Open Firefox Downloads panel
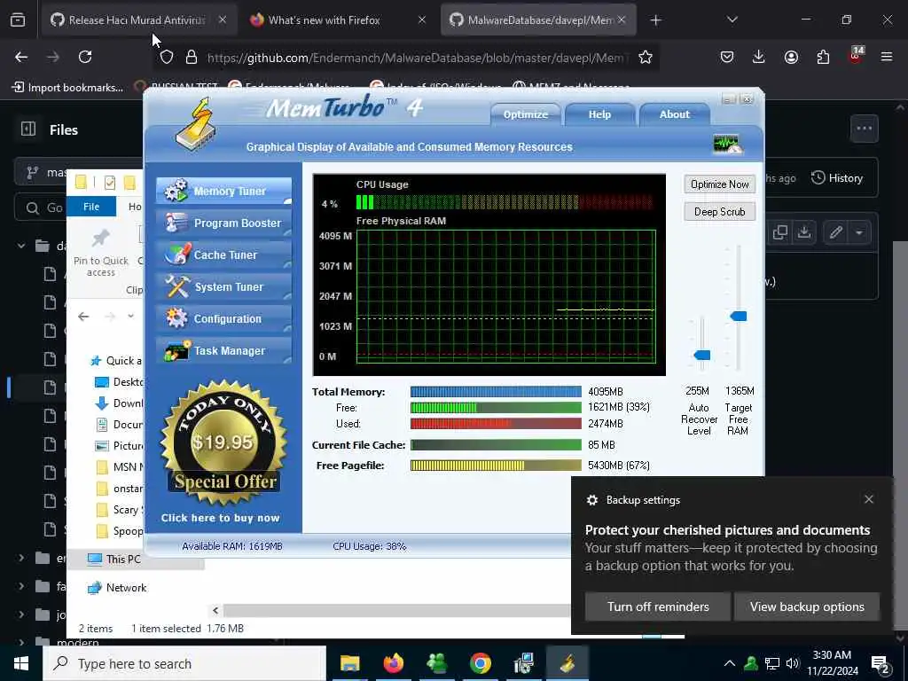The height and width of the screenshot is (681, 908). (x=759, y=57)
